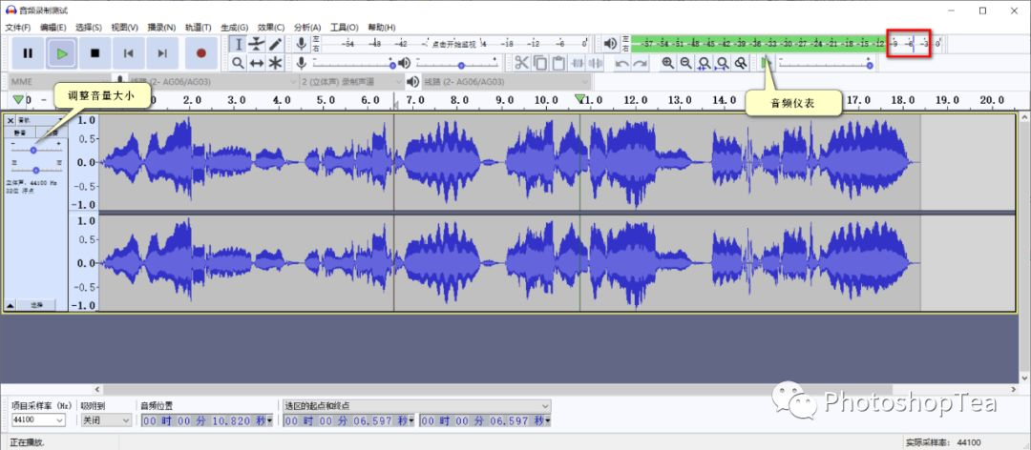Select the I-beam Selection tool

238,45
